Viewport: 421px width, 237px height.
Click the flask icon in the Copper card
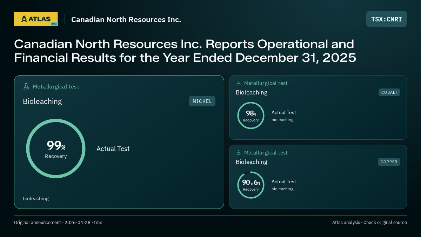coord(239,153)
